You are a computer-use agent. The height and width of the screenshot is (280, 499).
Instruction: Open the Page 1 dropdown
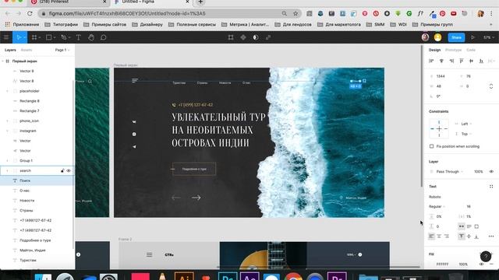click(x=62, y=50)
